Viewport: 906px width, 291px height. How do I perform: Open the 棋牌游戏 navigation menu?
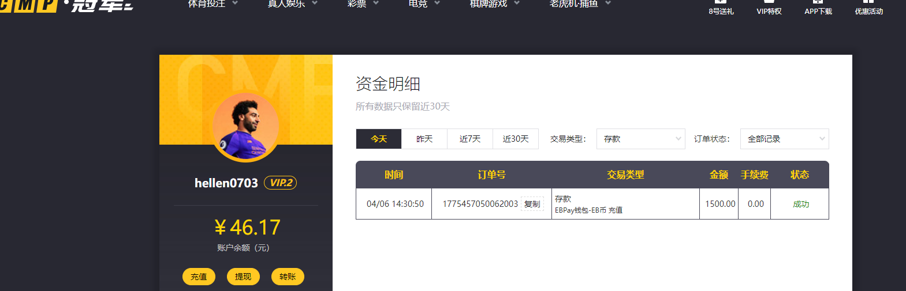tap(494, 4)
